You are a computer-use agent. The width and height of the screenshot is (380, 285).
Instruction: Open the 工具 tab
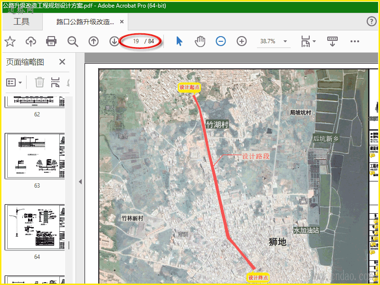coord(21,22)
